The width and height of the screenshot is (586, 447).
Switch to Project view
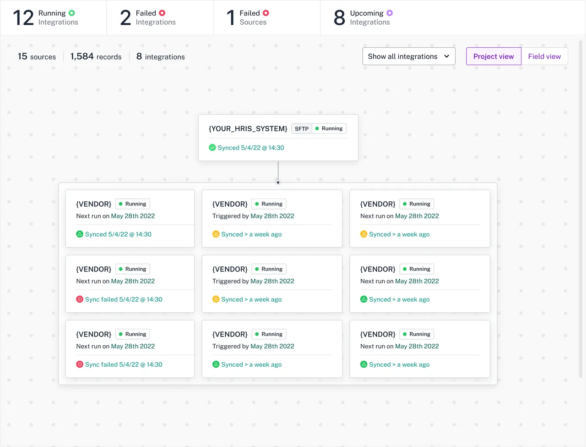pos(494,56)
